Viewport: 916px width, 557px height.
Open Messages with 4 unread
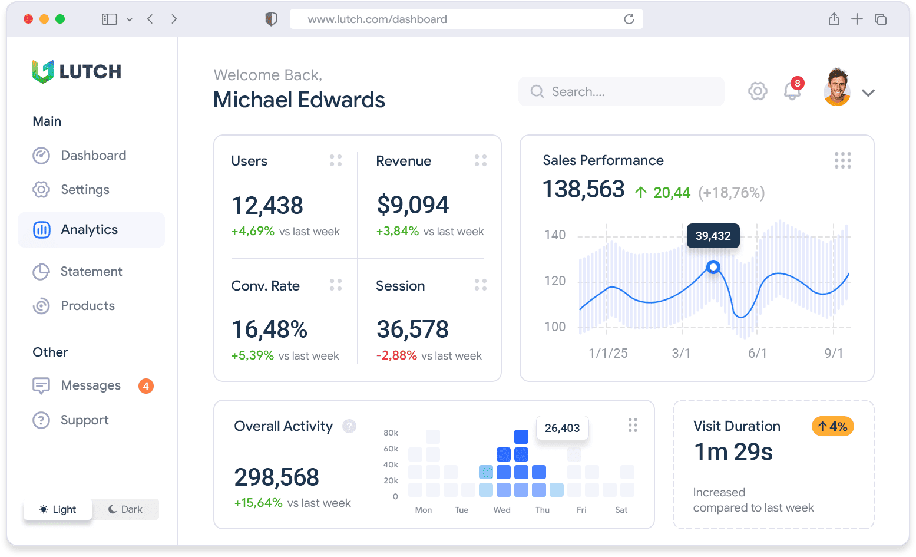[x=91, y=385]
